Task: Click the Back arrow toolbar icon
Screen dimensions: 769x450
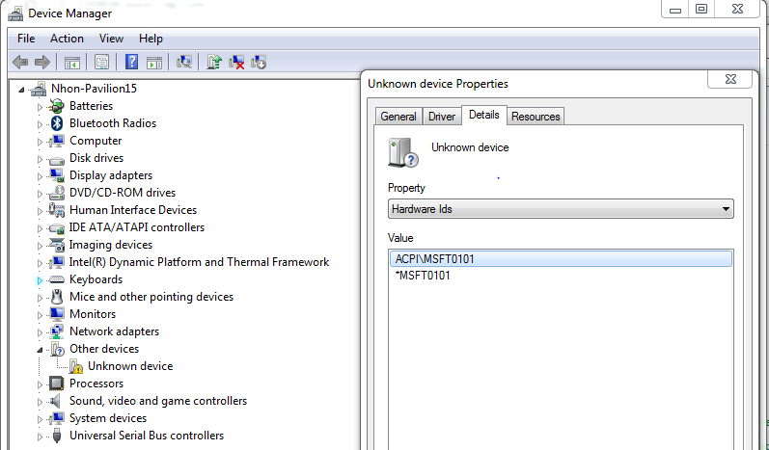Action: pos(19,62)
